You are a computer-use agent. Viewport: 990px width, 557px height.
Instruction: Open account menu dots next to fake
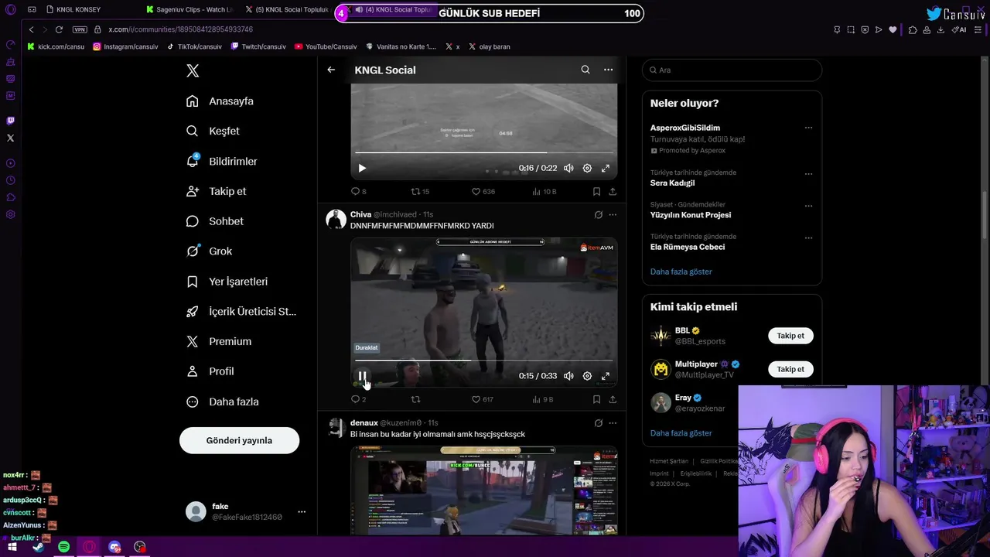[302, 511]
